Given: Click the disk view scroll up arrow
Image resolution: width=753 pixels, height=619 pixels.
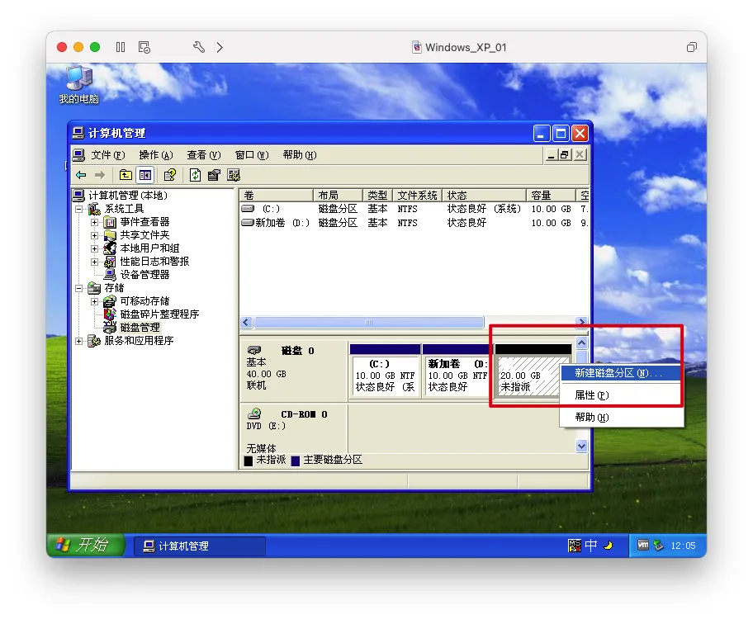Looking at the screenshot, I should 581,343.
